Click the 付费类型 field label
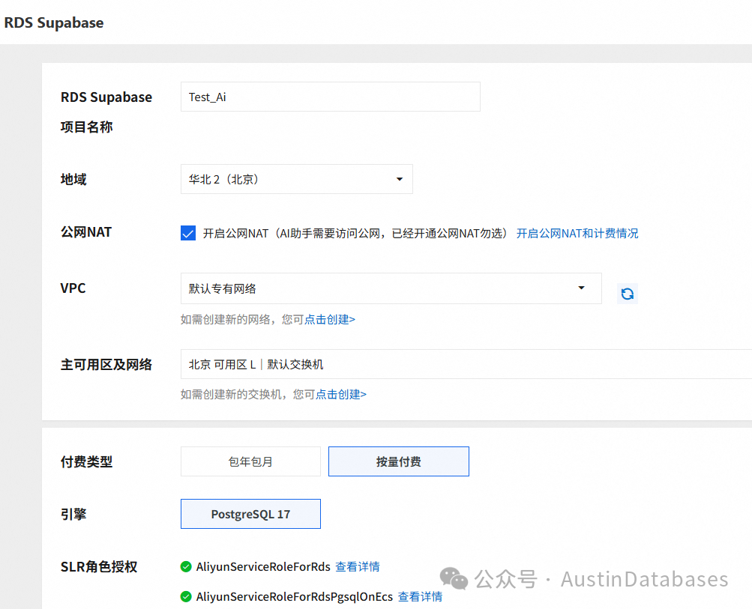The width and height of the screenshot is (752, 609). pos(86,462)
